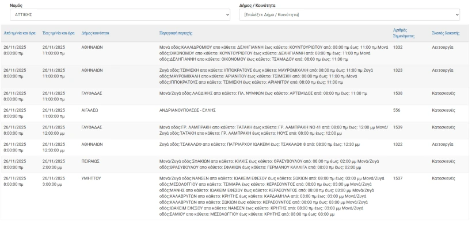The height and width of the screenshot is (226, 472).
Task: Click Λειτουργία purpose in row 1332
Action: pyautogui.click(x=443, y=48)
